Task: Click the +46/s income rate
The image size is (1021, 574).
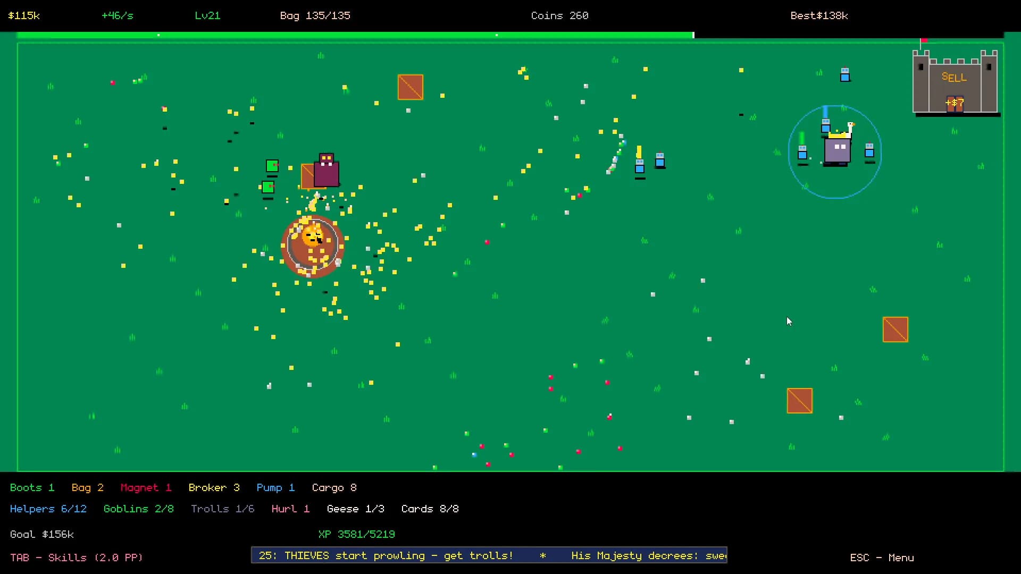Action: pyautogui.click(x=118, y=15)
